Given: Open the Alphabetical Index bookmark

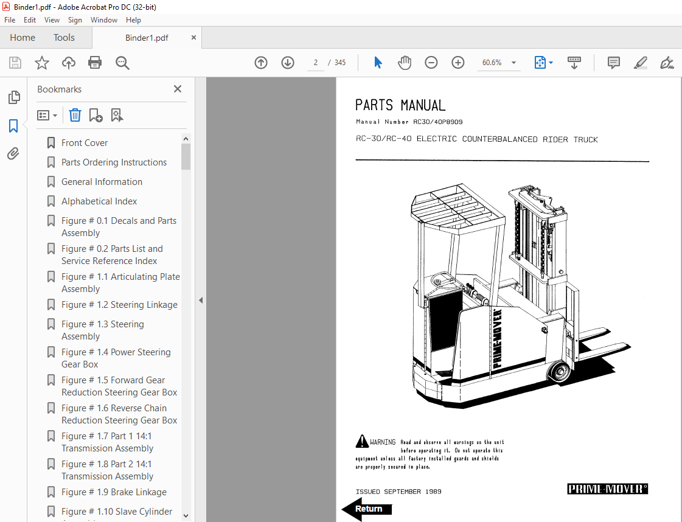Looking at the screenshot, I should point(99,201).
